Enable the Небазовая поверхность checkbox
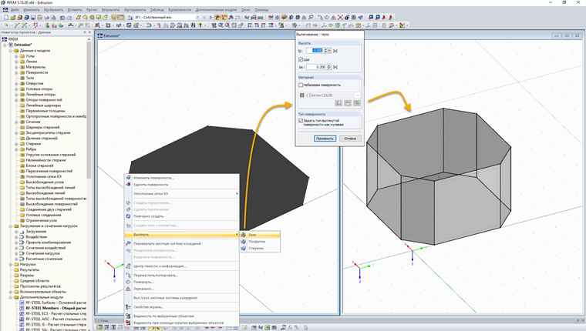586x331 pixels. click(x=301, y=85)
